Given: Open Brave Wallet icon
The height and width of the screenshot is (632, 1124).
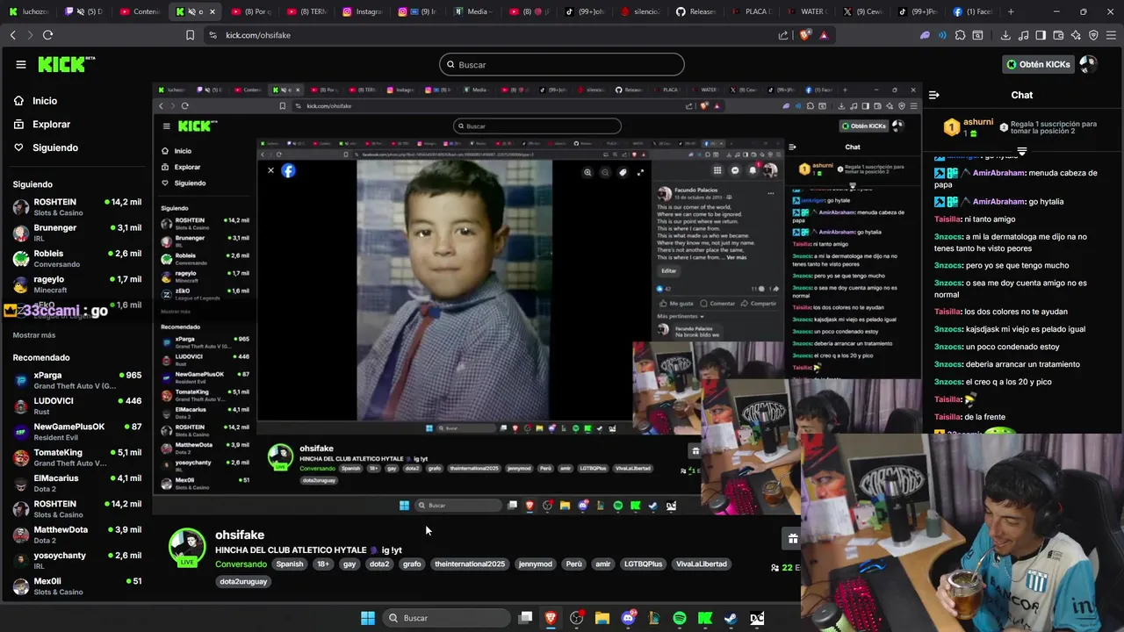Looking at the screenshot, I should coord(1058,35).
